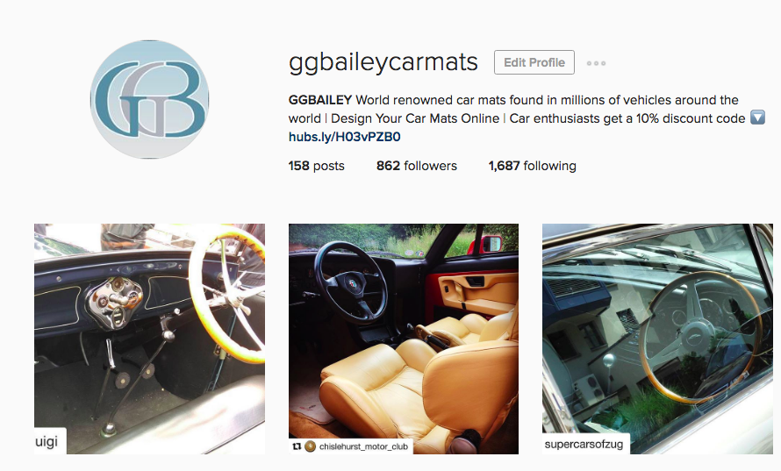The width and height of the screenshot is (781, 471).
Task: Open the three-dots options menu
Action: [596, 63]
